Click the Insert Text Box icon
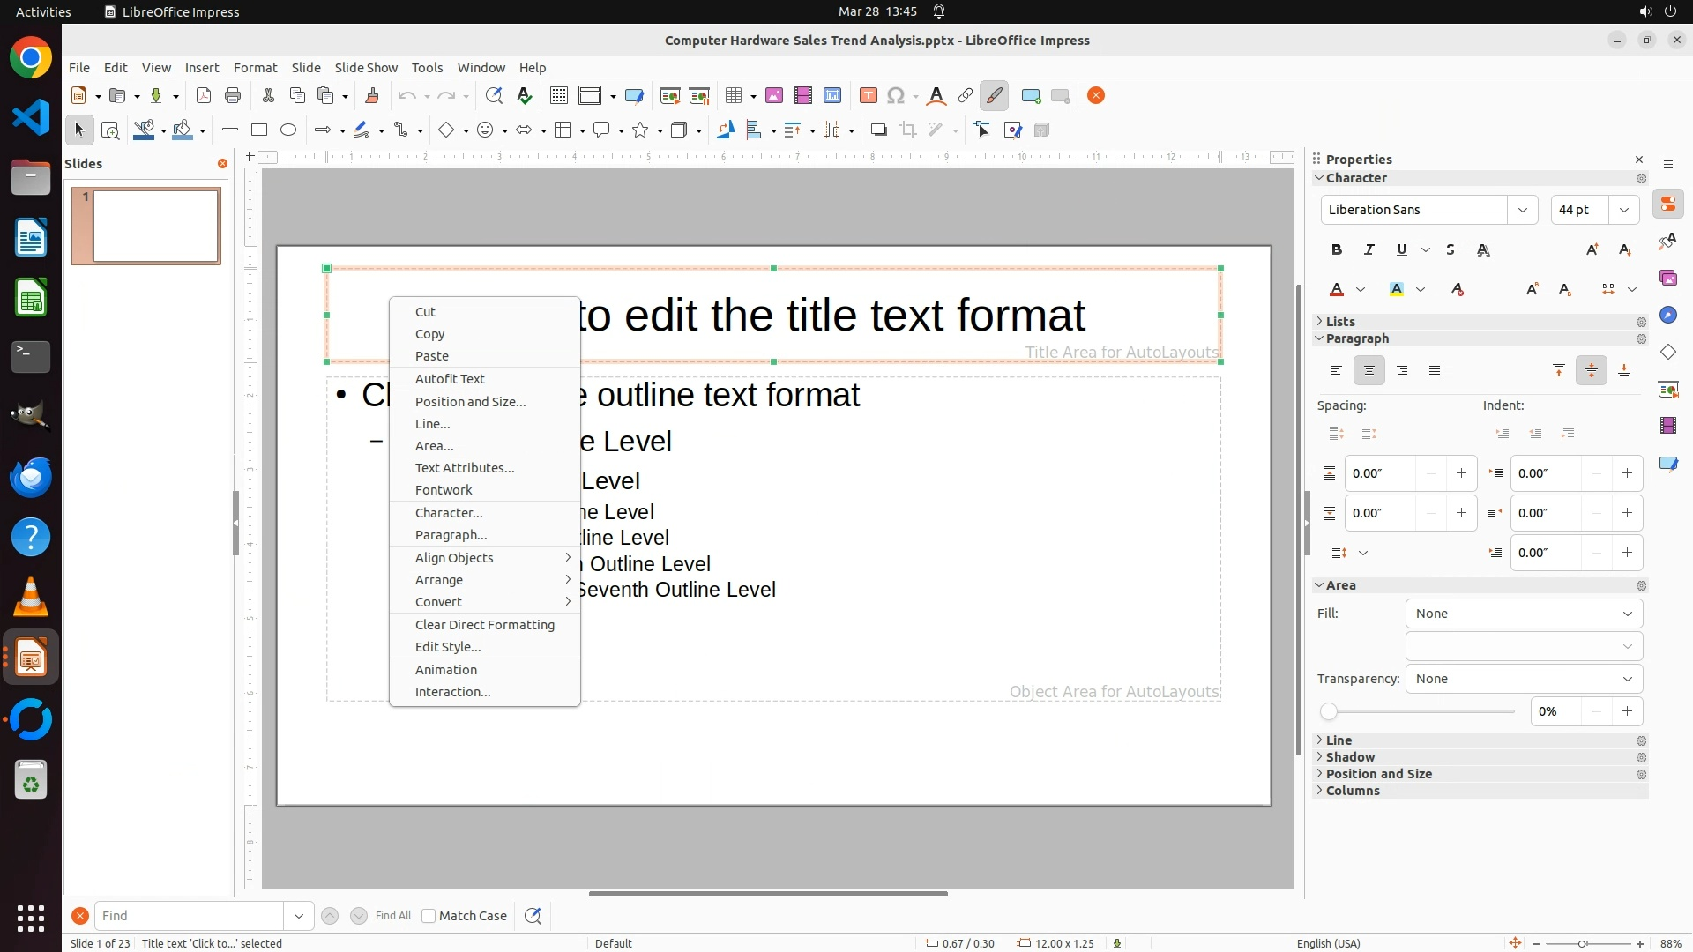Viewport: 1693px width, 952px height. pyautogui.click(x=869, y=96)
